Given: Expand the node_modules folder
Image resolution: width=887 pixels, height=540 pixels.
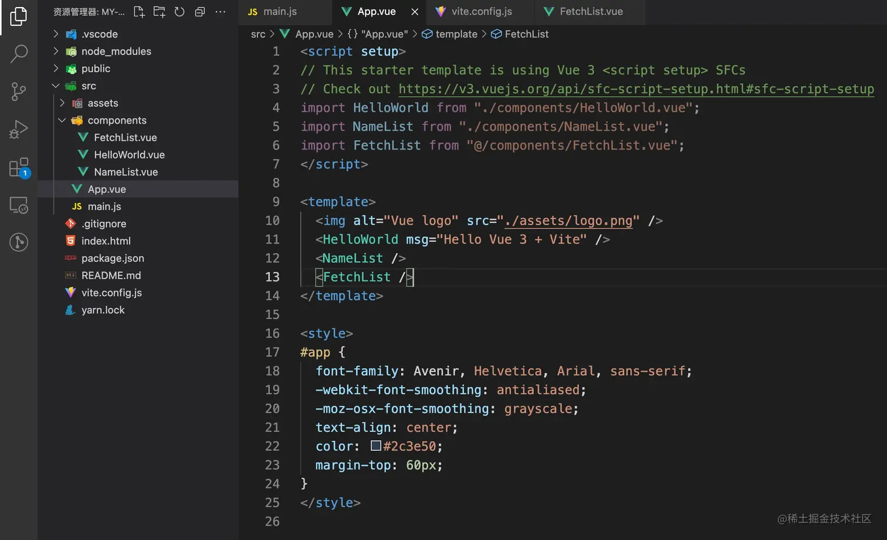Looking at the screenshot, I should point(138,51).
